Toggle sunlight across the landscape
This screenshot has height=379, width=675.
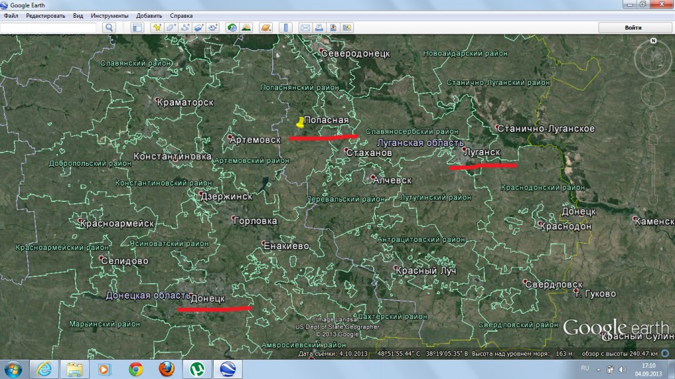tap(245, 28)
